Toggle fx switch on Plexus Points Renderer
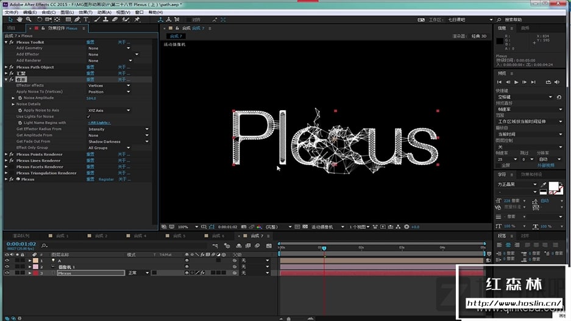 (x=12, y=154)
